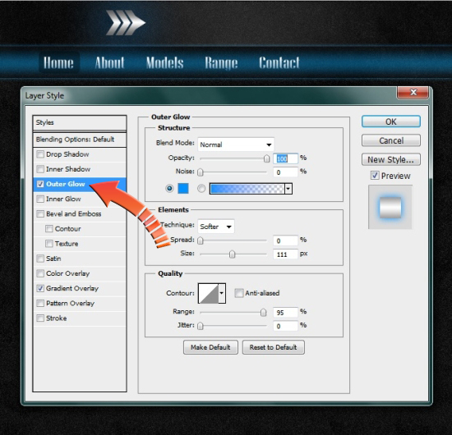This screenshot has width=452, height=435.
Task: Click the Spread slider handle
Action: coord(200,240)
